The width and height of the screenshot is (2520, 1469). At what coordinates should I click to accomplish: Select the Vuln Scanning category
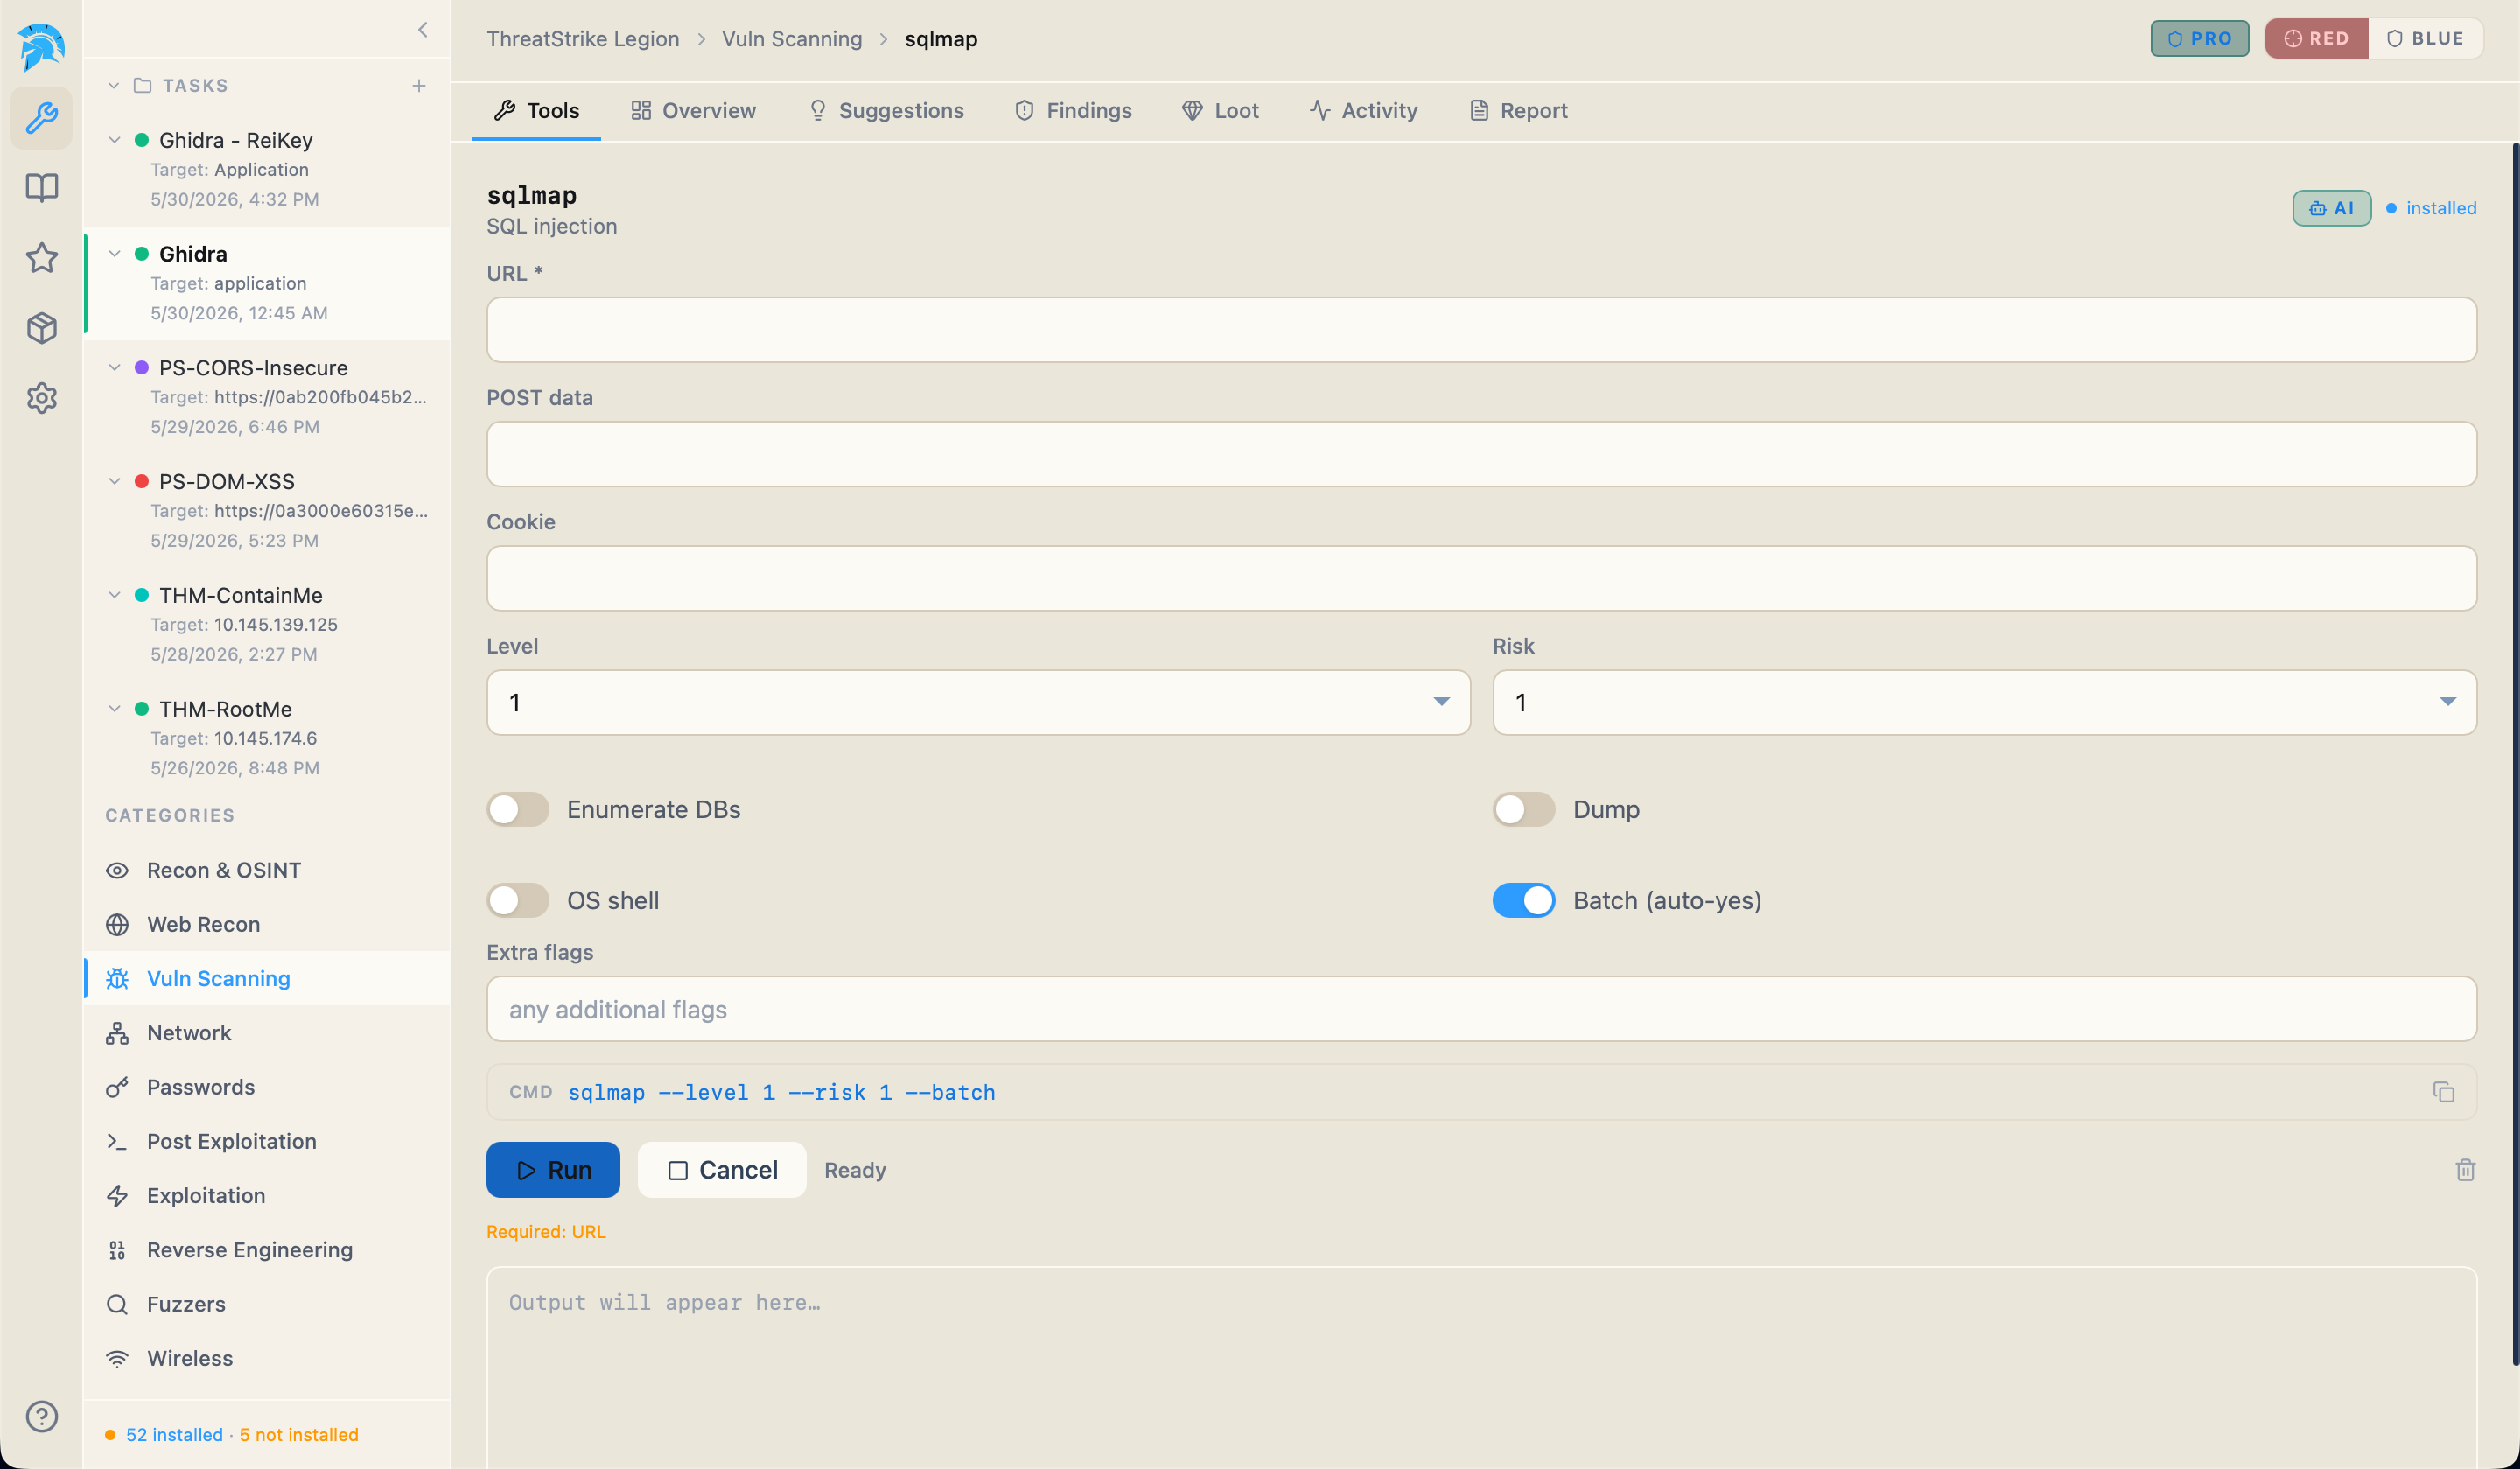[267, 978]
